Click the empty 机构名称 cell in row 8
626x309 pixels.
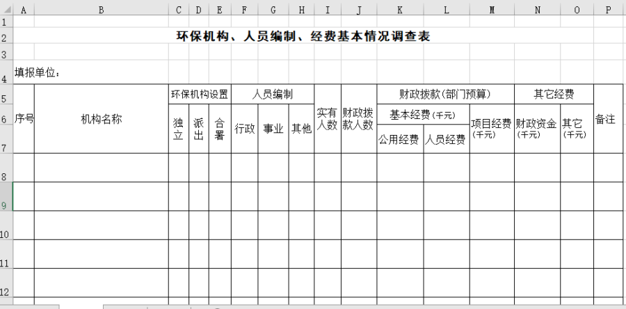coord(101,168)
